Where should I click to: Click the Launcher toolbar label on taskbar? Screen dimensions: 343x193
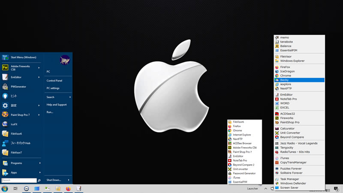coord(253,189)
